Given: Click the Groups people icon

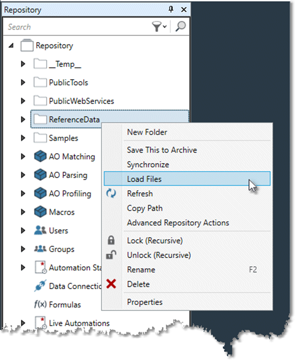Looking at the screenshot, I should (40, 249).
